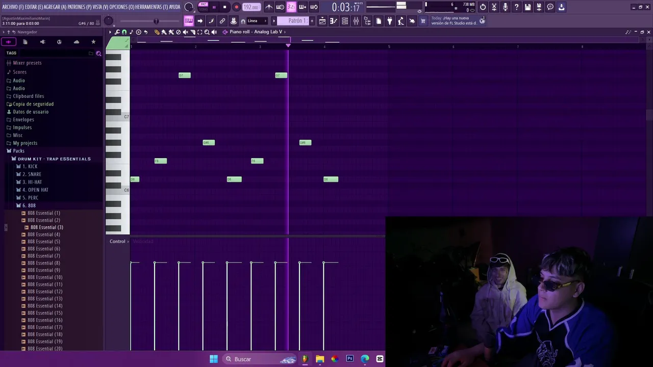Toggle piano roll snap magnet icon
This screenshot has width=653, height=367.
[124, 32]
